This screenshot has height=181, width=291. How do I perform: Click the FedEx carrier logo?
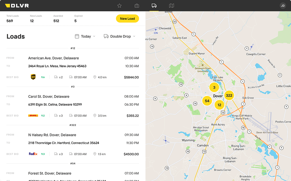click(x=33, y=154)
